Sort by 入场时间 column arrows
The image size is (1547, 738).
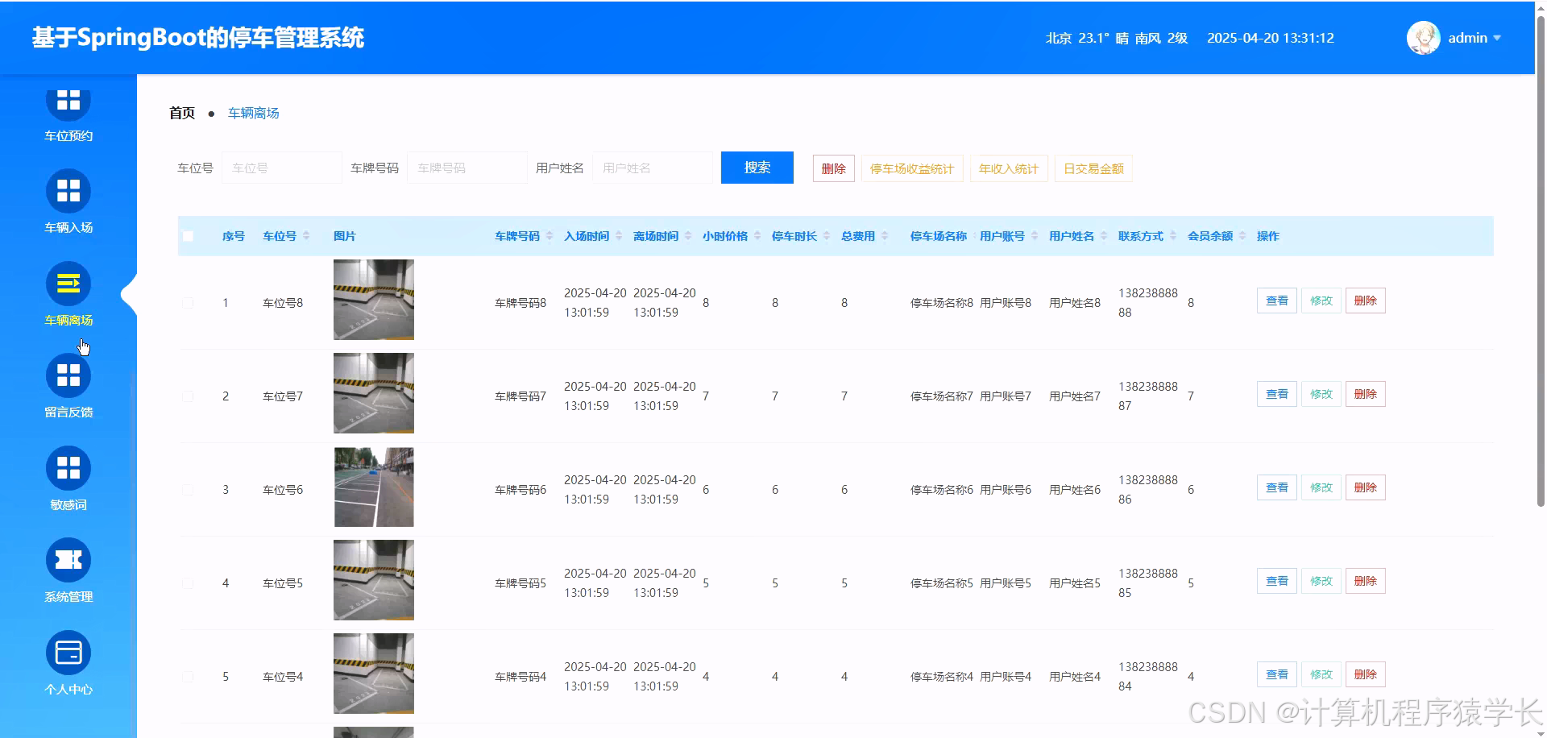(x=619, y=236)
